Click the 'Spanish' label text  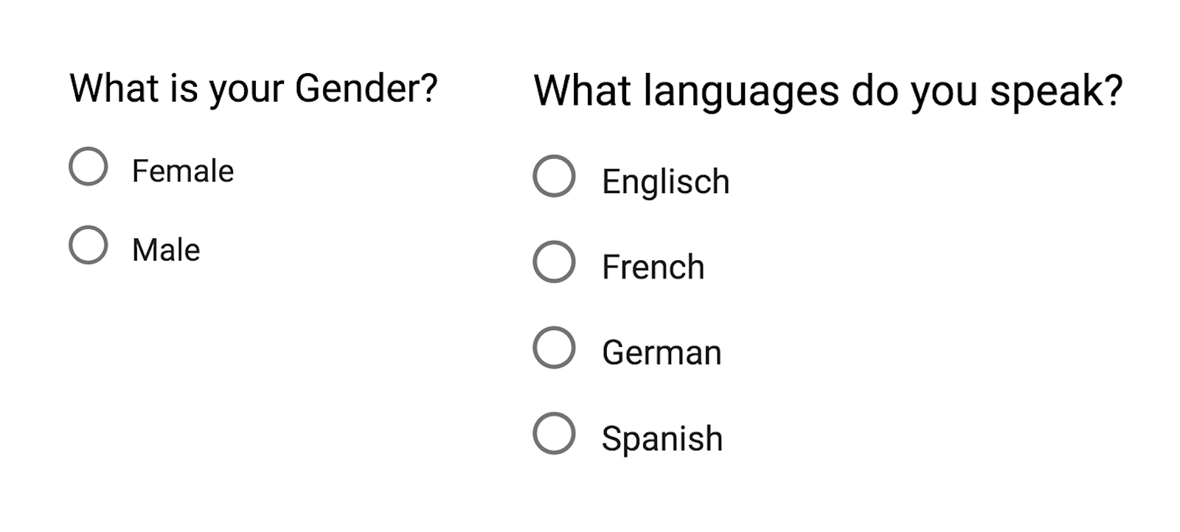(662, 438)
